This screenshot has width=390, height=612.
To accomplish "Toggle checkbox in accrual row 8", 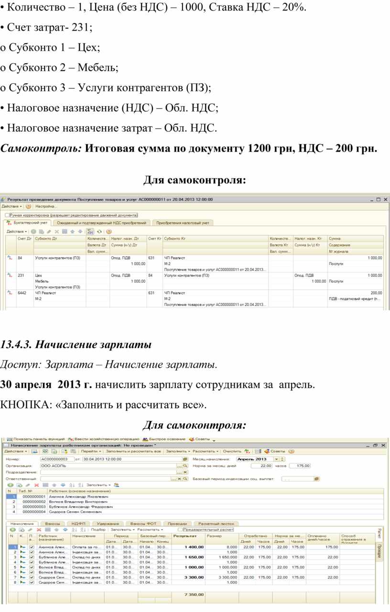I will [x=32, y=582].
